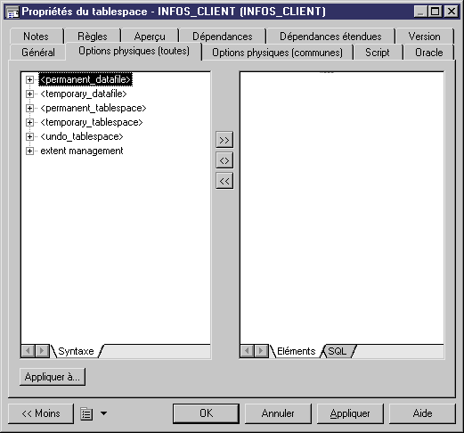464x433 pixels.
Task: Open the Options physiques (communes) tab
Action: (277, 53)
